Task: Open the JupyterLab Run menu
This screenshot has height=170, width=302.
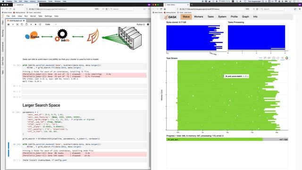Action: tap(26, 16)
